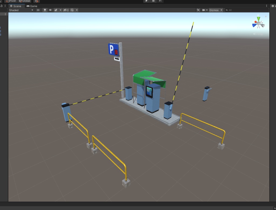The height and width of the screenshot is (210, 276).
Task: Toggle Global handle rotation button
Action: [x=25, y=1]
